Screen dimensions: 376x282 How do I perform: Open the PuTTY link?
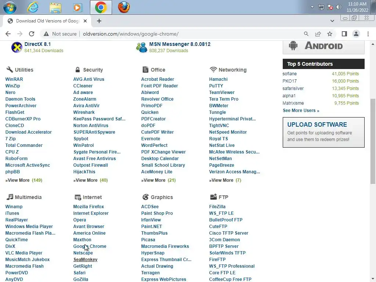click(x=216, y=86)
